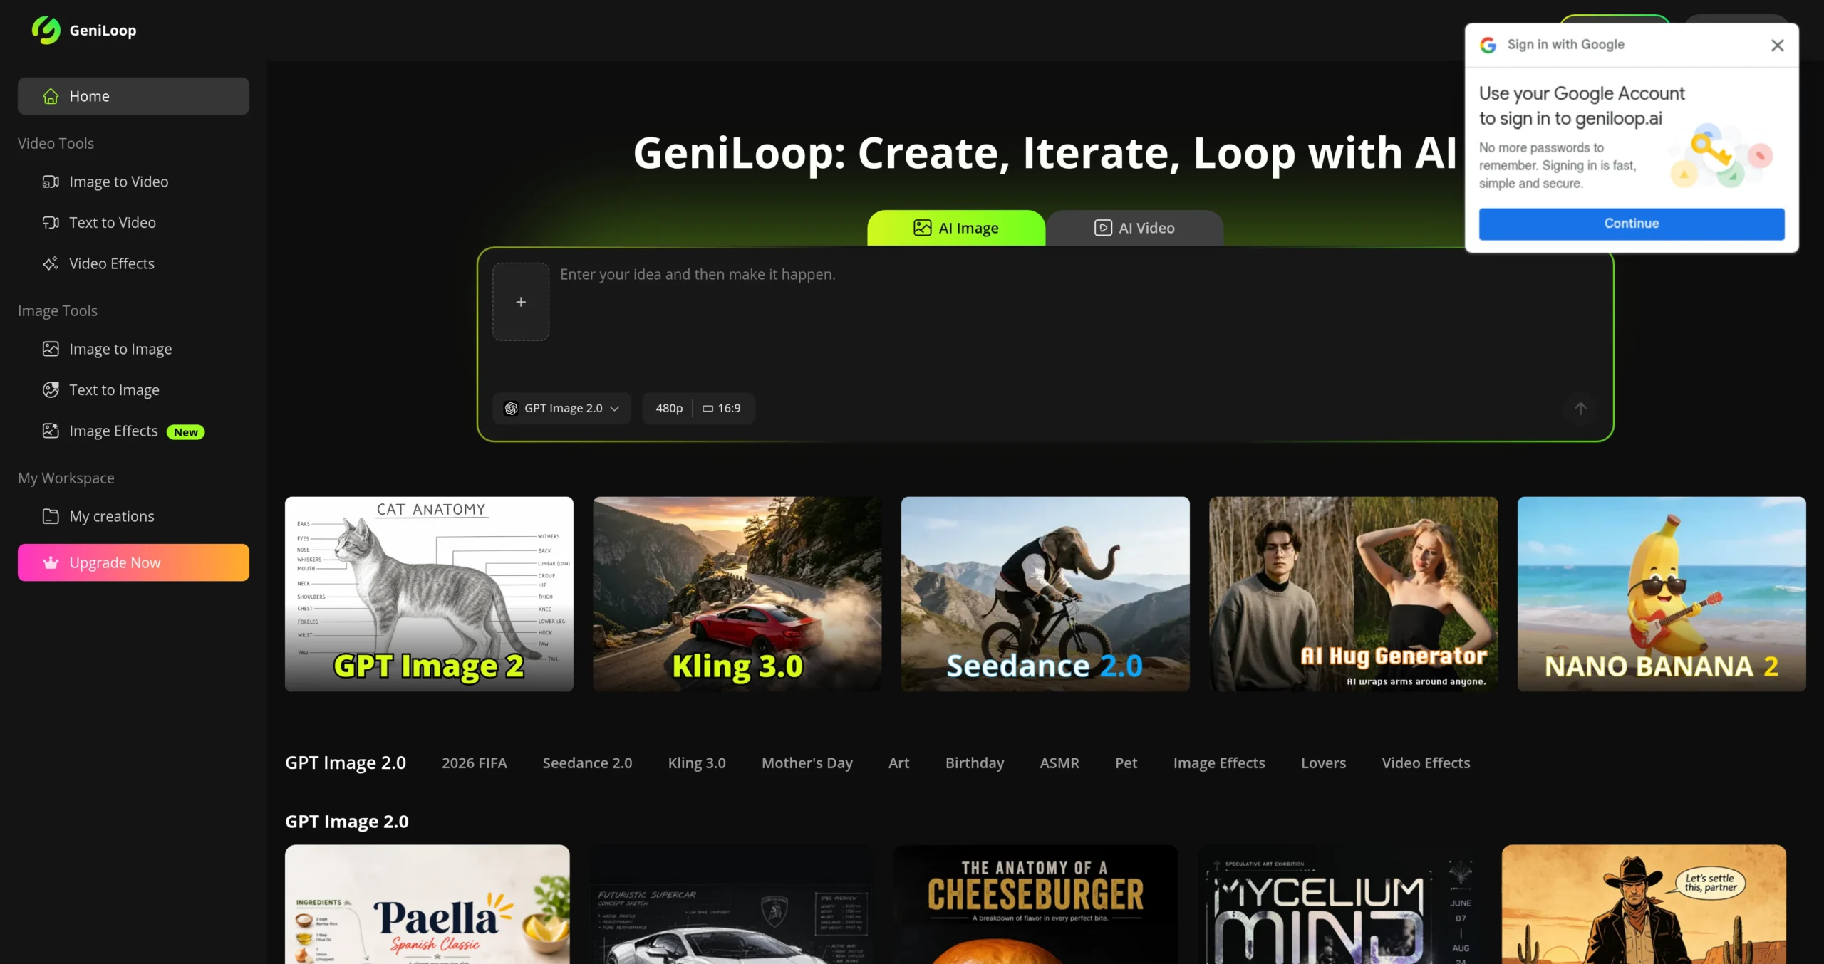Click the New badge beside Image Effects
Image resolution: width=1824 pixels, height=964 pixels.
186,432
